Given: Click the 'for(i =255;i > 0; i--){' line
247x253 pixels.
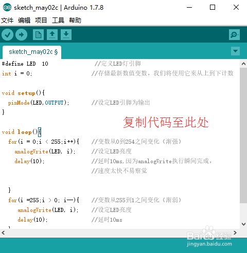Looking at the screenshot, I should pos(44,200).
